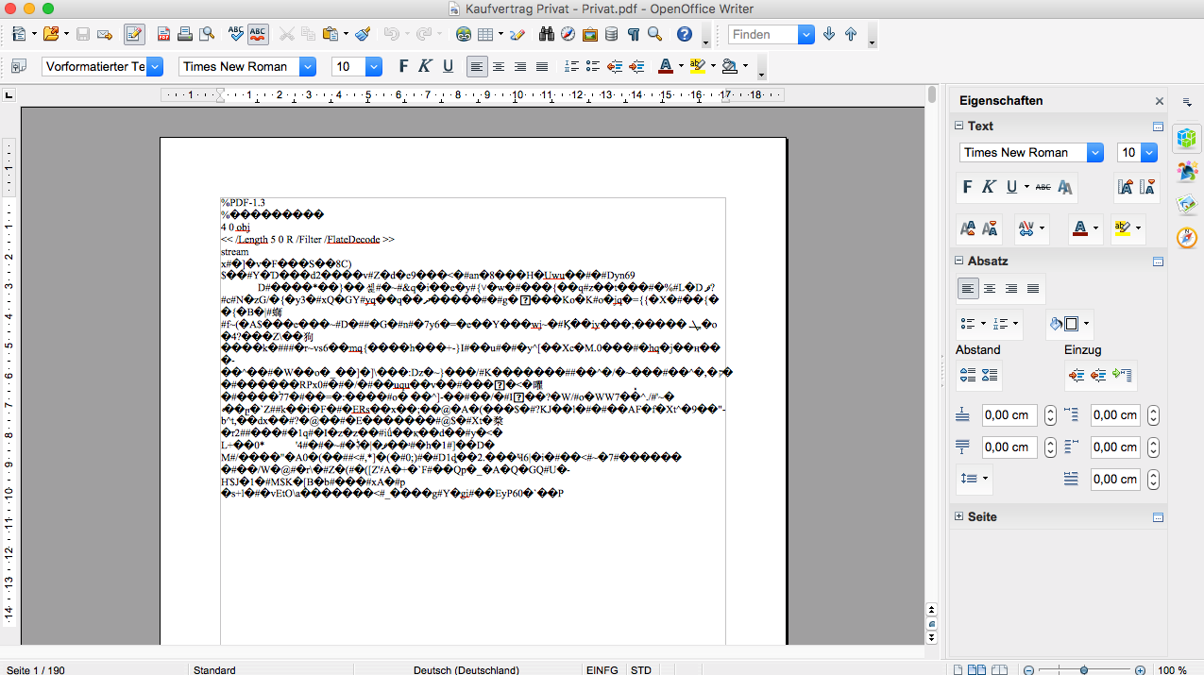Open Styles and Formatting sidebar tab
The image size is (1204, 675).
click(1187, 171)
